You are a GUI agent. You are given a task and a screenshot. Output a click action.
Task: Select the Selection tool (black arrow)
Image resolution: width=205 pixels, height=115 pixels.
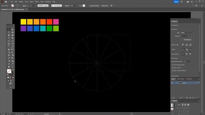(x=9, y=29)
